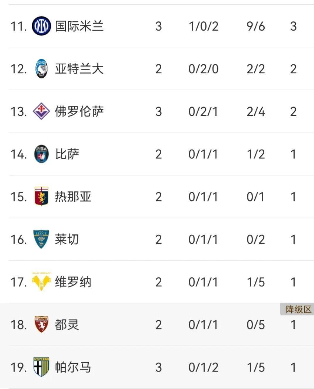Viewport: 314px width, 389px height.
Task: Click the Torino bull crest
Action: click(41, 324)
